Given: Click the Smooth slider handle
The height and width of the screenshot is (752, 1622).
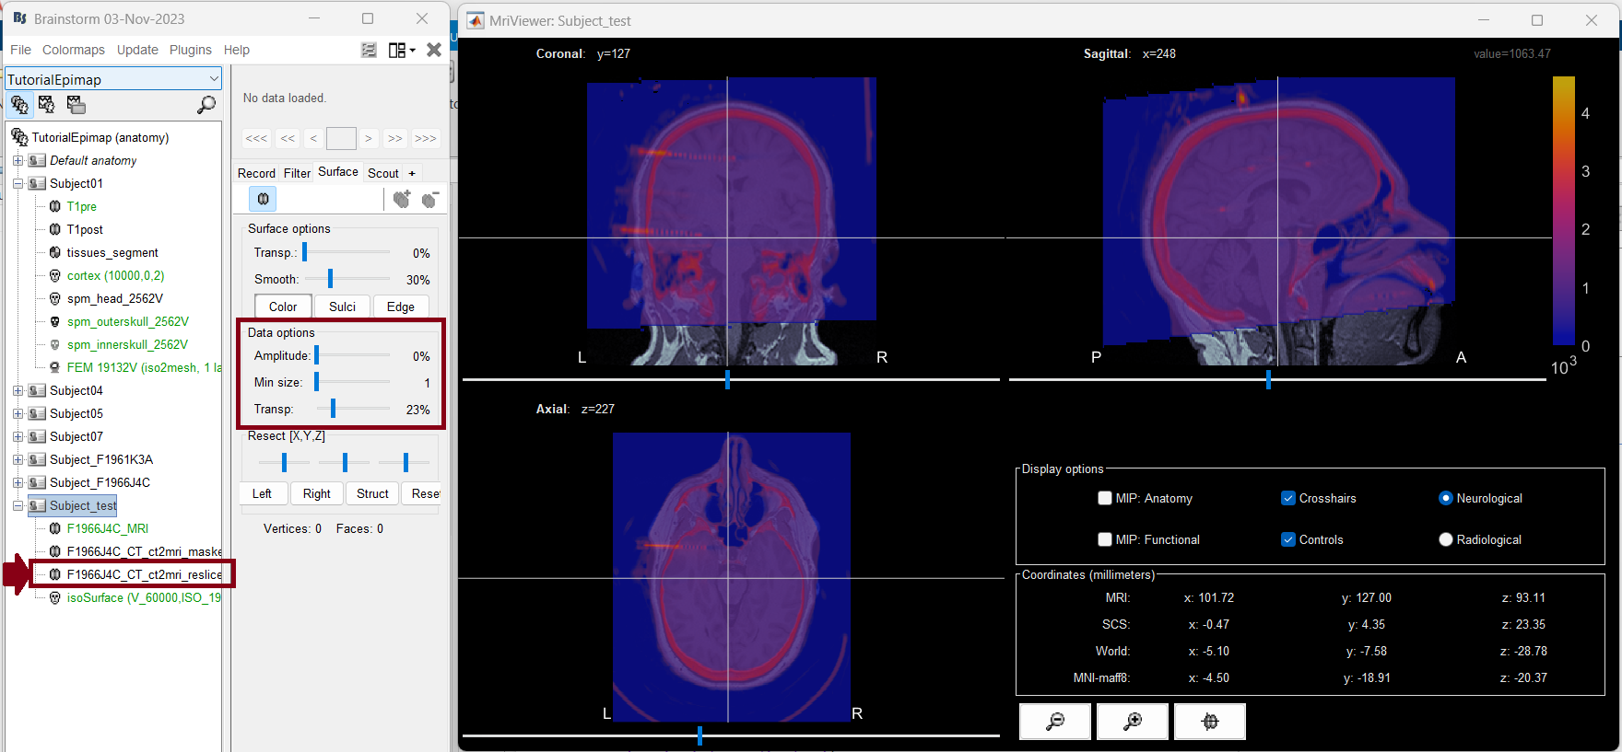Looking at the screenshot, I should point(330,279).
